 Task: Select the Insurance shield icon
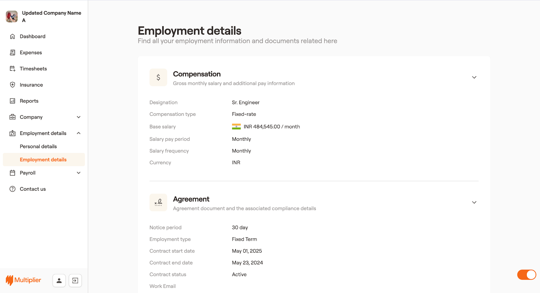(x=12, y=85)
